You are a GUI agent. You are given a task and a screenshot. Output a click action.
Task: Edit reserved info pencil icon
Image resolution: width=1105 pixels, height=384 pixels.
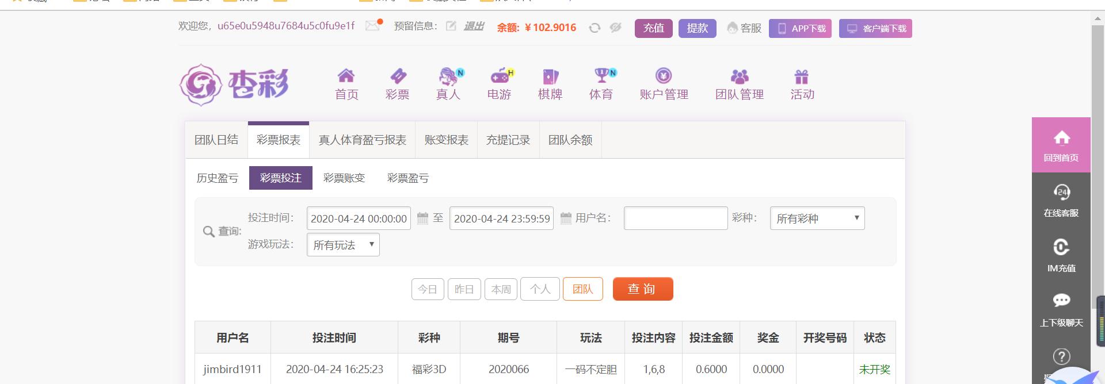point(451,26)
